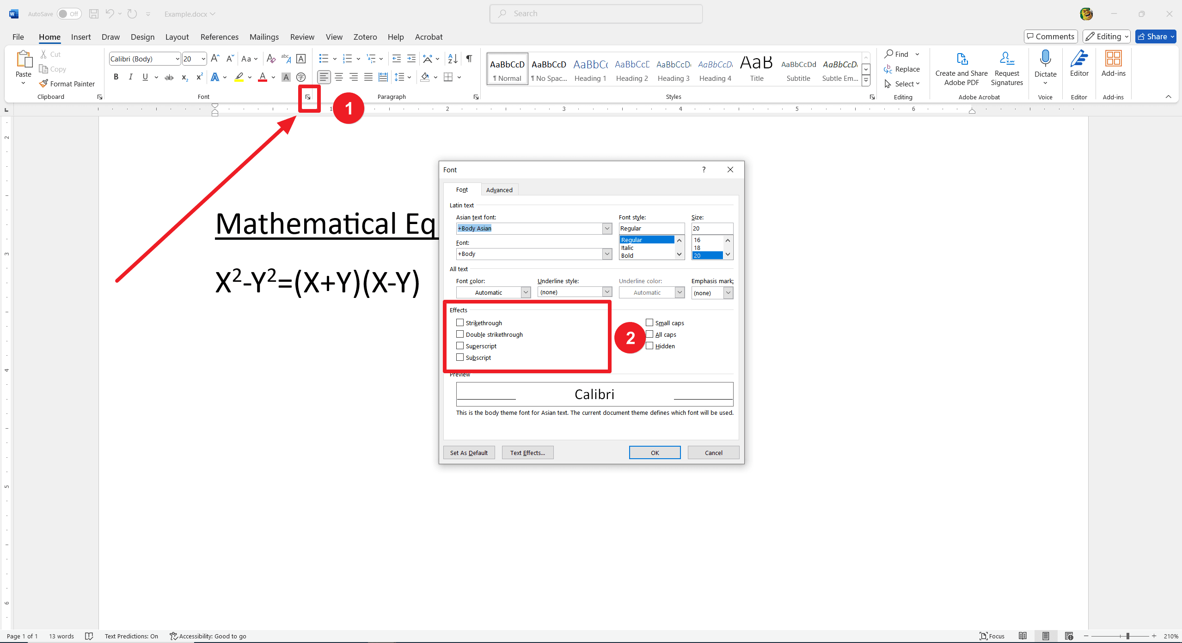The image size is (1182, 643).
Task: Click the bullets list icon
Action: (x=323, y=59)
